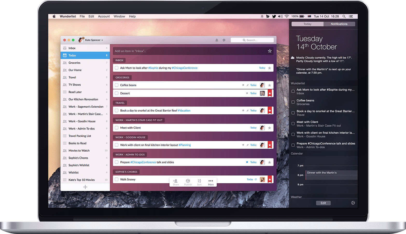
Task: Open Notification Center settings gear icon
Action: tap(353, 203)
